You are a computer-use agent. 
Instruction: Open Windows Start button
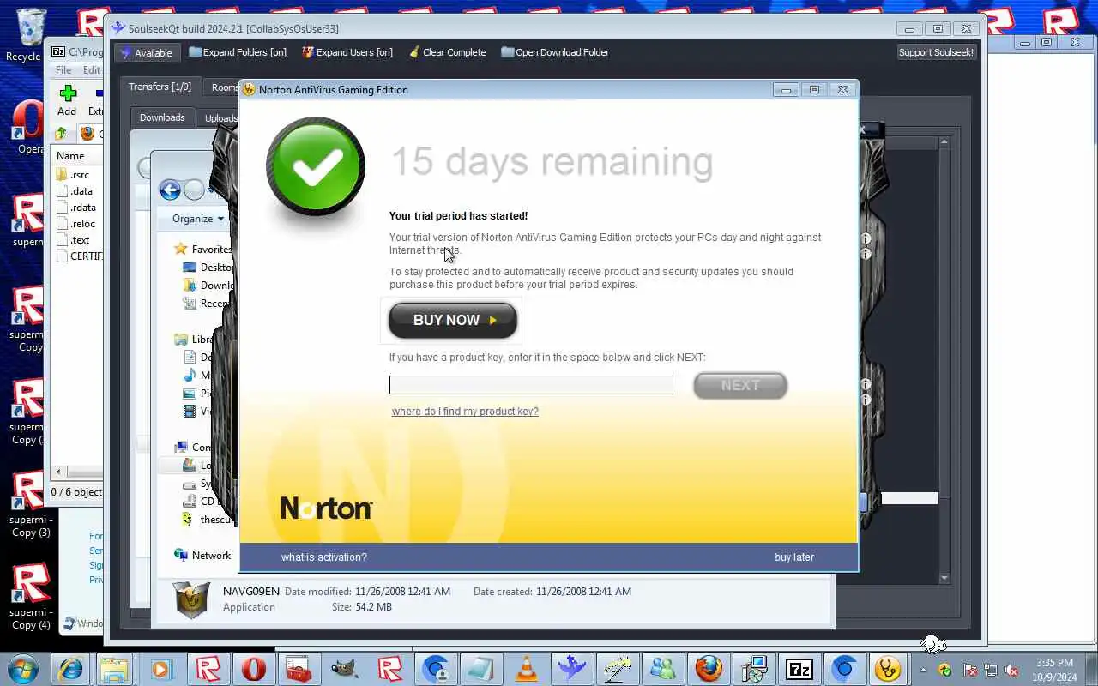tap(21, 669)
